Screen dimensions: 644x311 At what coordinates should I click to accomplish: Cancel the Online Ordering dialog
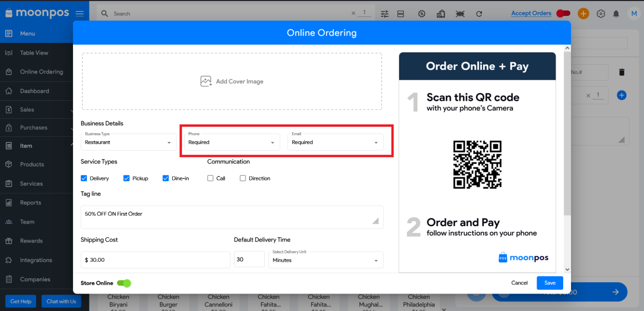point(519,283)
